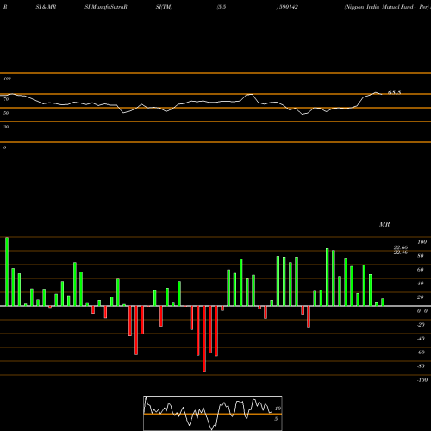Click the RSI axis label "50"
This screenshot has width=431, height=431.
6,113
